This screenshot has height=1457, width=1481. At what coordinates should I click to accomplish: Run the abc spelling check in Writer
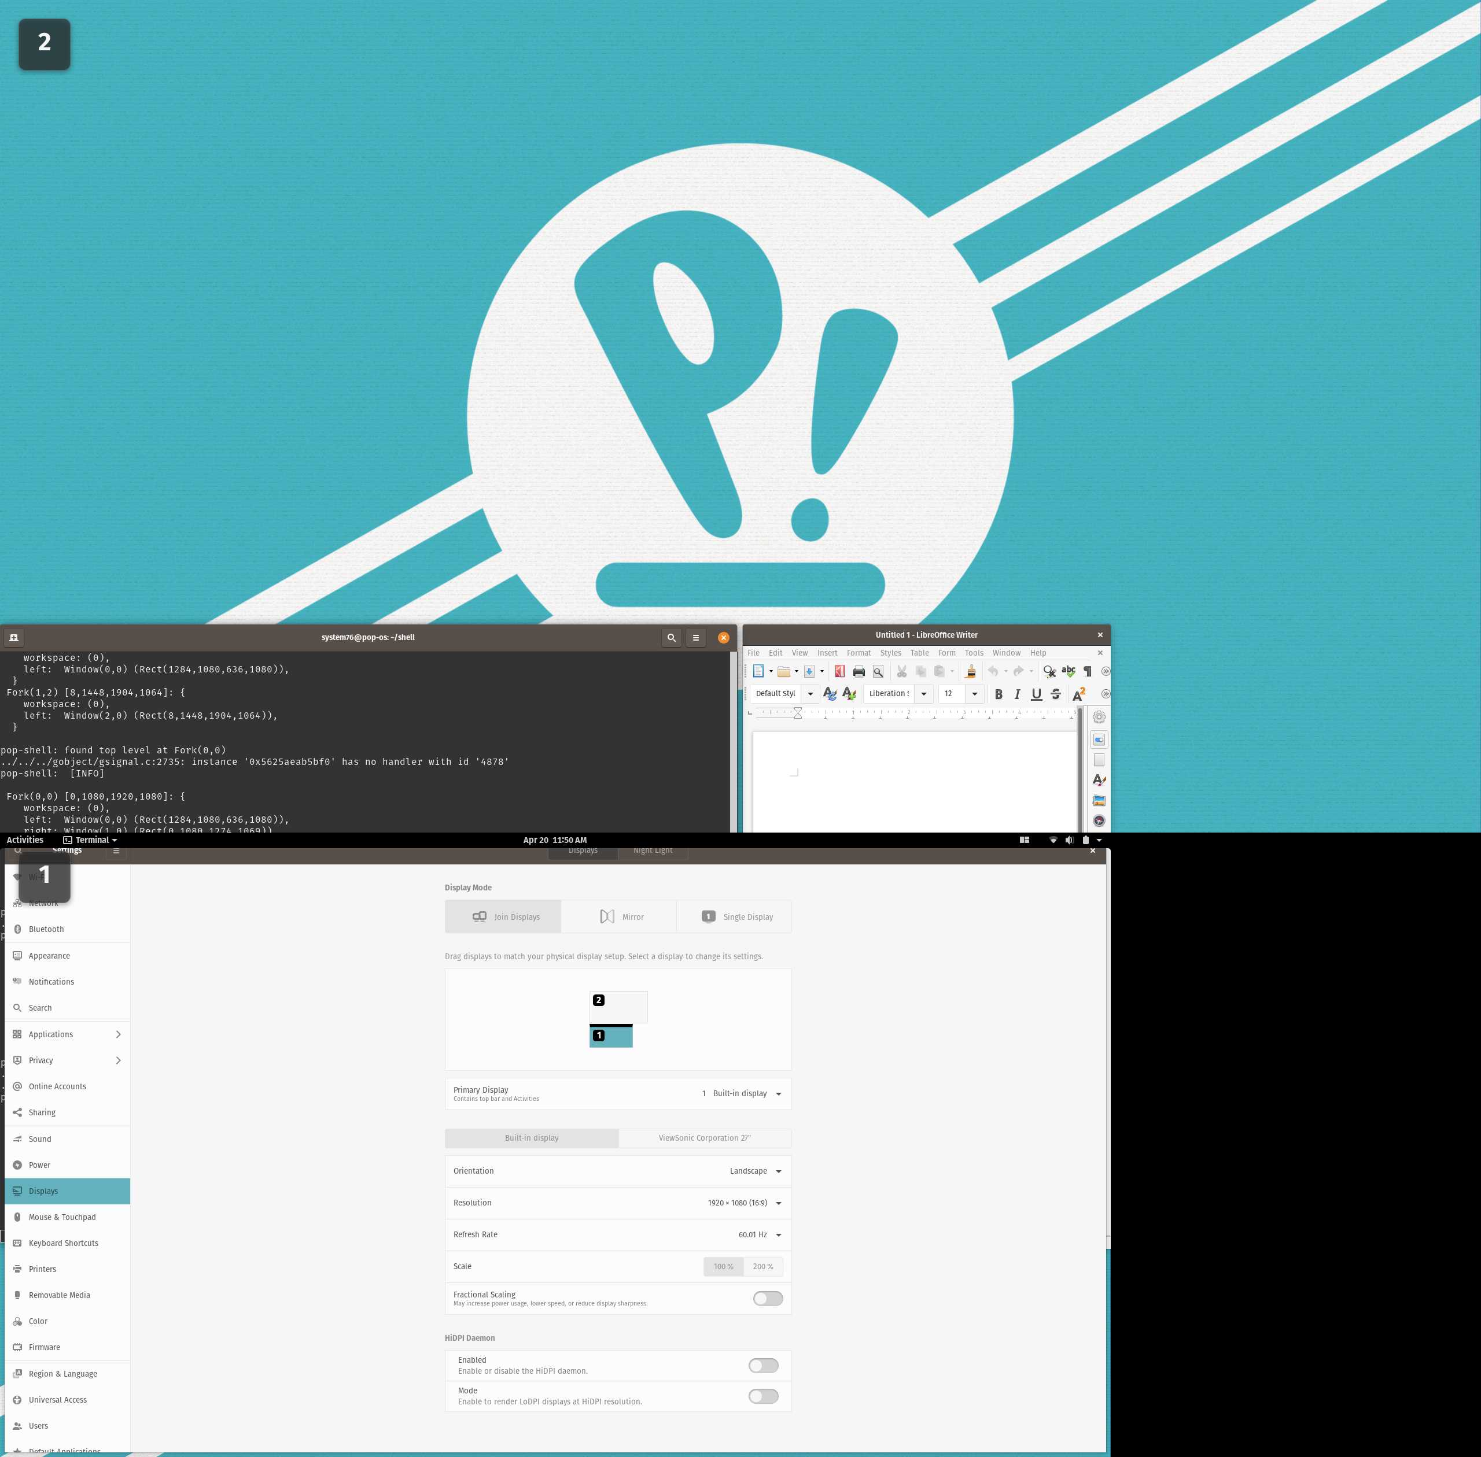click(x=1069, y=671)
